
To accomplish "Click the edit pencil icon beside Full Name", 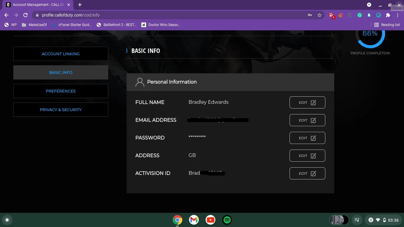I will point(313,102).
